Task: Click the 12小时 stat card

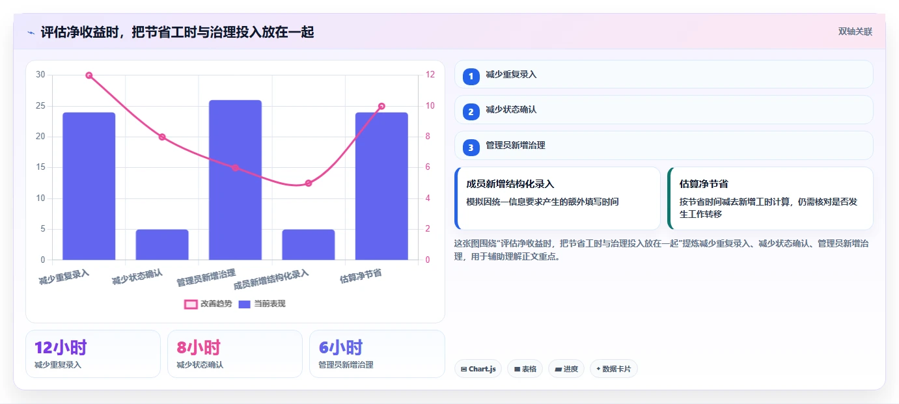Action: [x=93, y=354]
